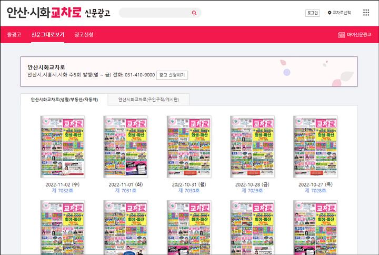
Task: Switch to the 생활/부동산/자동차 tab
Action: pos(64,100)
